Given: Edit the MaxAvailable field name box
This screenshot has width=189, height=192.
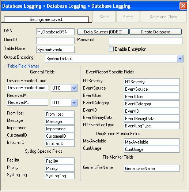Looking at the screenshot, I should pos(152,142).
